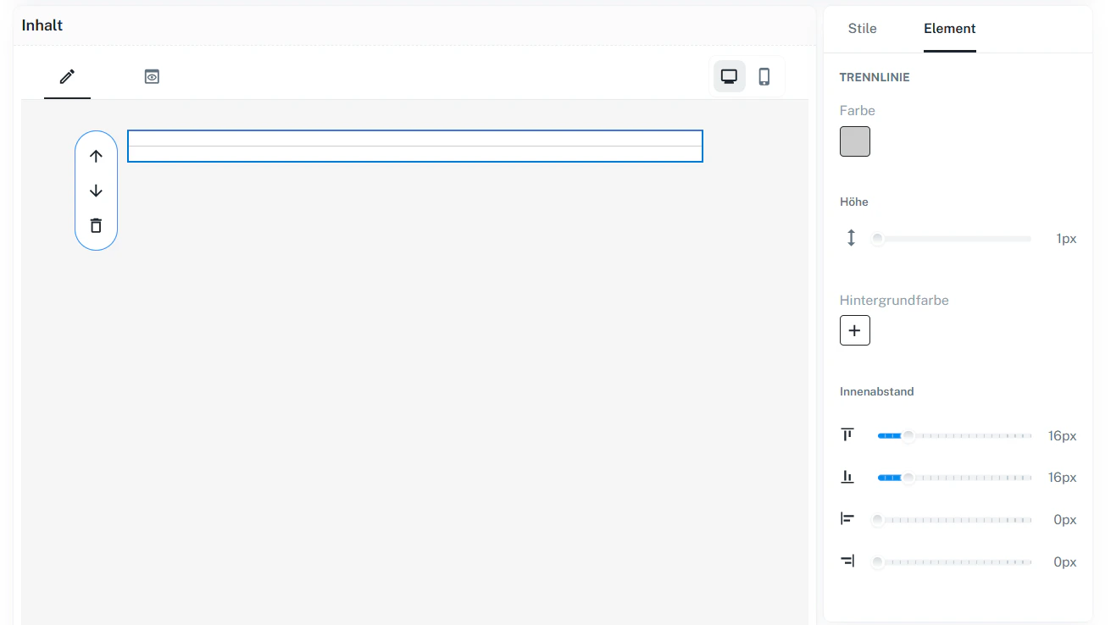Viewport: 1111px width, 625px height.
Task: Adjust the Höhe slider handle
Action: [878, 239]
